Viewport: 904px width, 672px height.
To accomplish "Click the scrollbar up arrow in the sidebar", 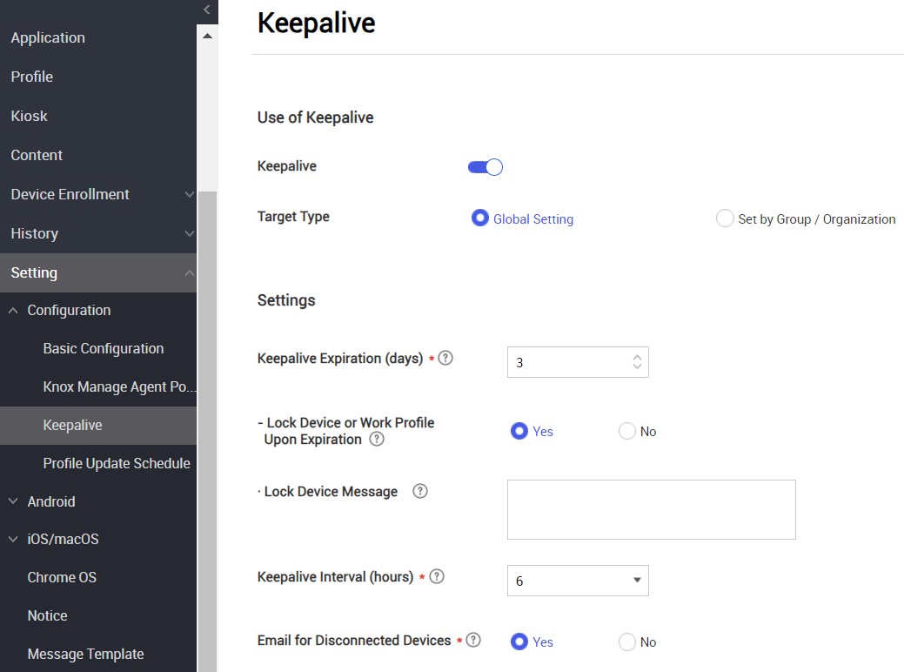I will (207, 36).
